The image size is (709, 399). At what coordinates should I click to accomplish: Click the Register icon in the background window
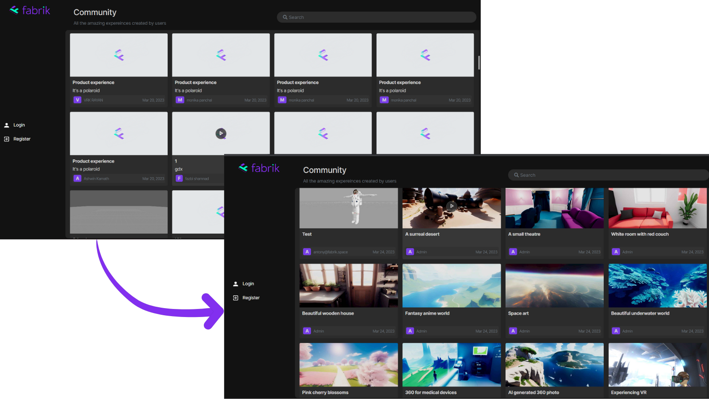(x=7, y=139)
